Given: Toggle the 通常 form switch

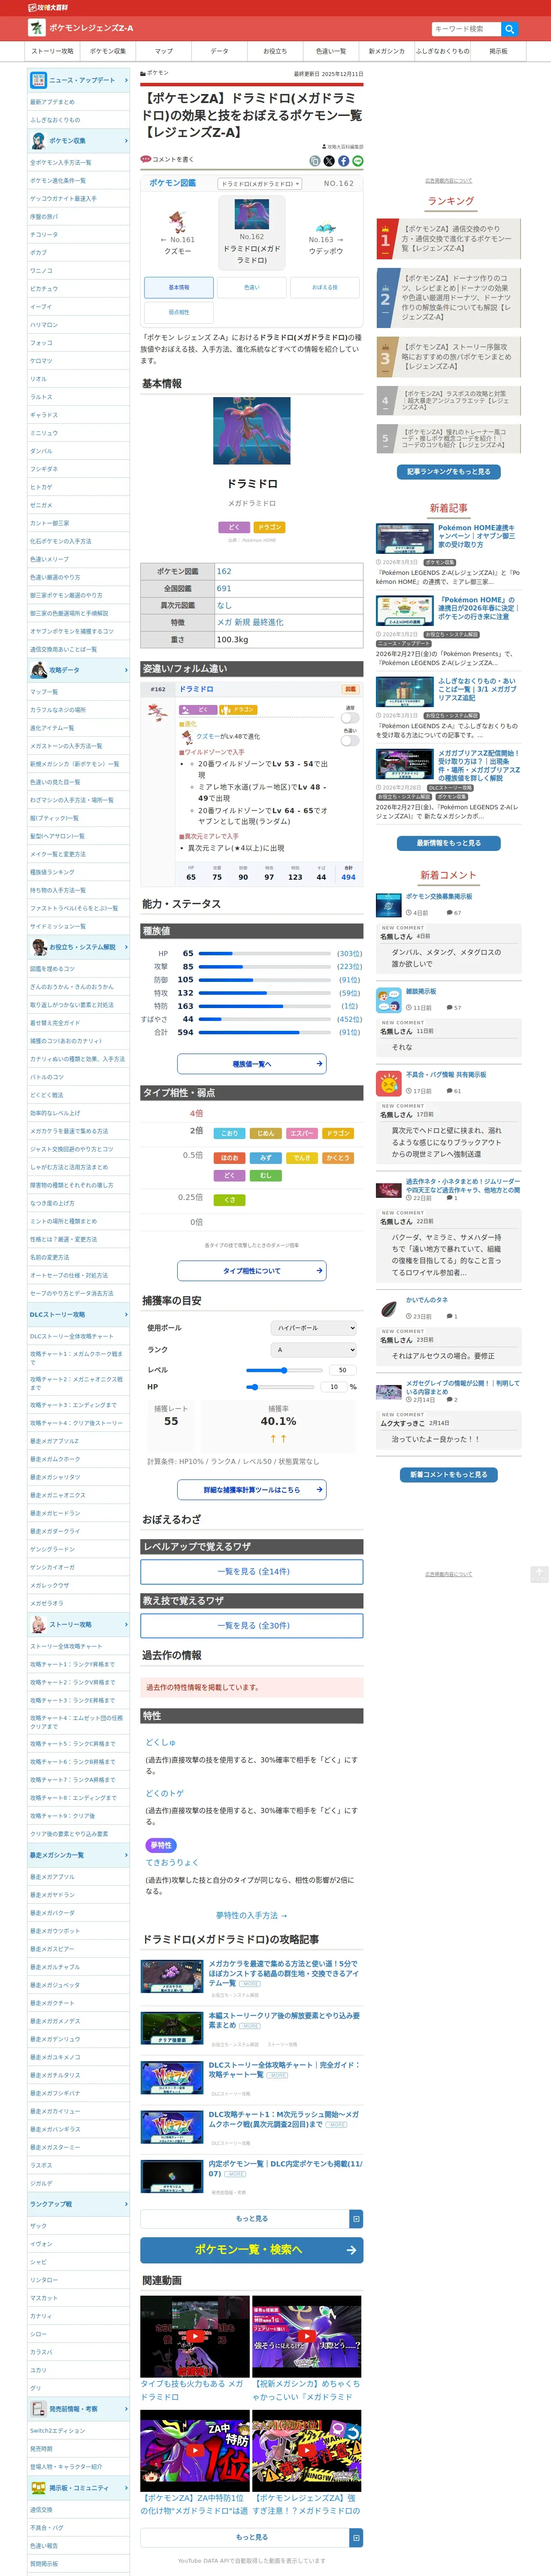Looking at the screenshot, I should 350,717.
